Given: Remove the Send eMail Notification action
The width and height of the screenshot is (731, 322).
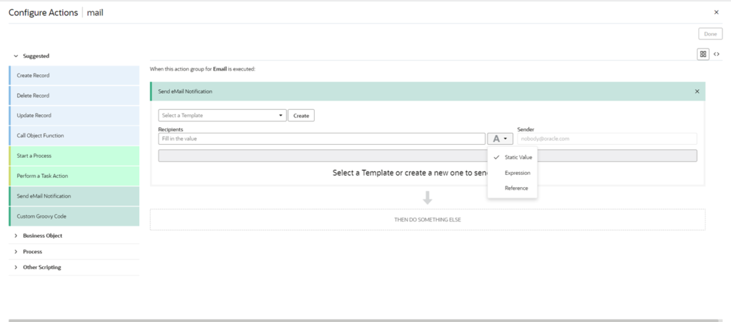Looking at the screenshot, I should [x=697, y=91].
